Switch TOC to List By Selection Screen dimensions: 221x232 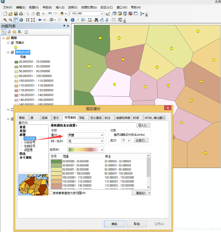[x=19, y=32]
